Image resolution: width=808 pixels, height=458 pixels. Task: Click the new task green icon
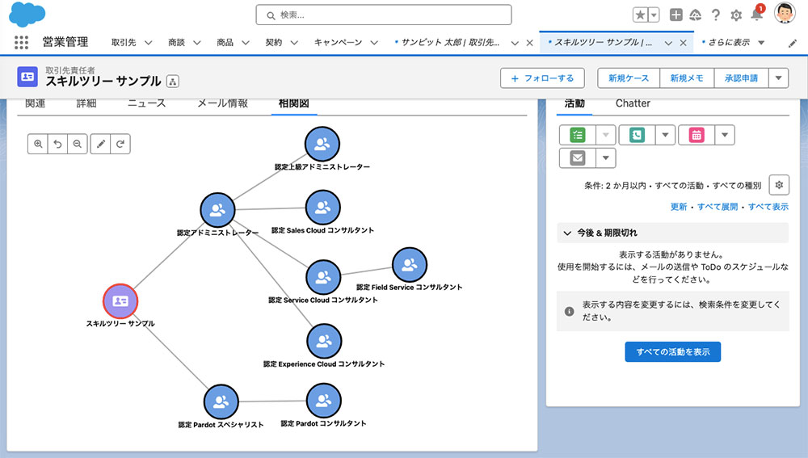[x=578, y=135]
